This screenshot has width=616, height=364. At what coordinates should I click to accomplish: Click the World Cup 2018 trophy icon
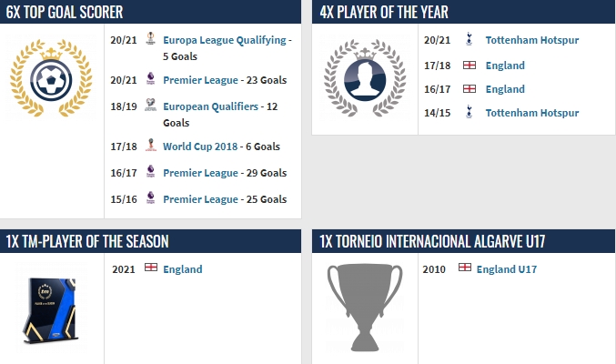pyautogui.click(x=150, y=145)
